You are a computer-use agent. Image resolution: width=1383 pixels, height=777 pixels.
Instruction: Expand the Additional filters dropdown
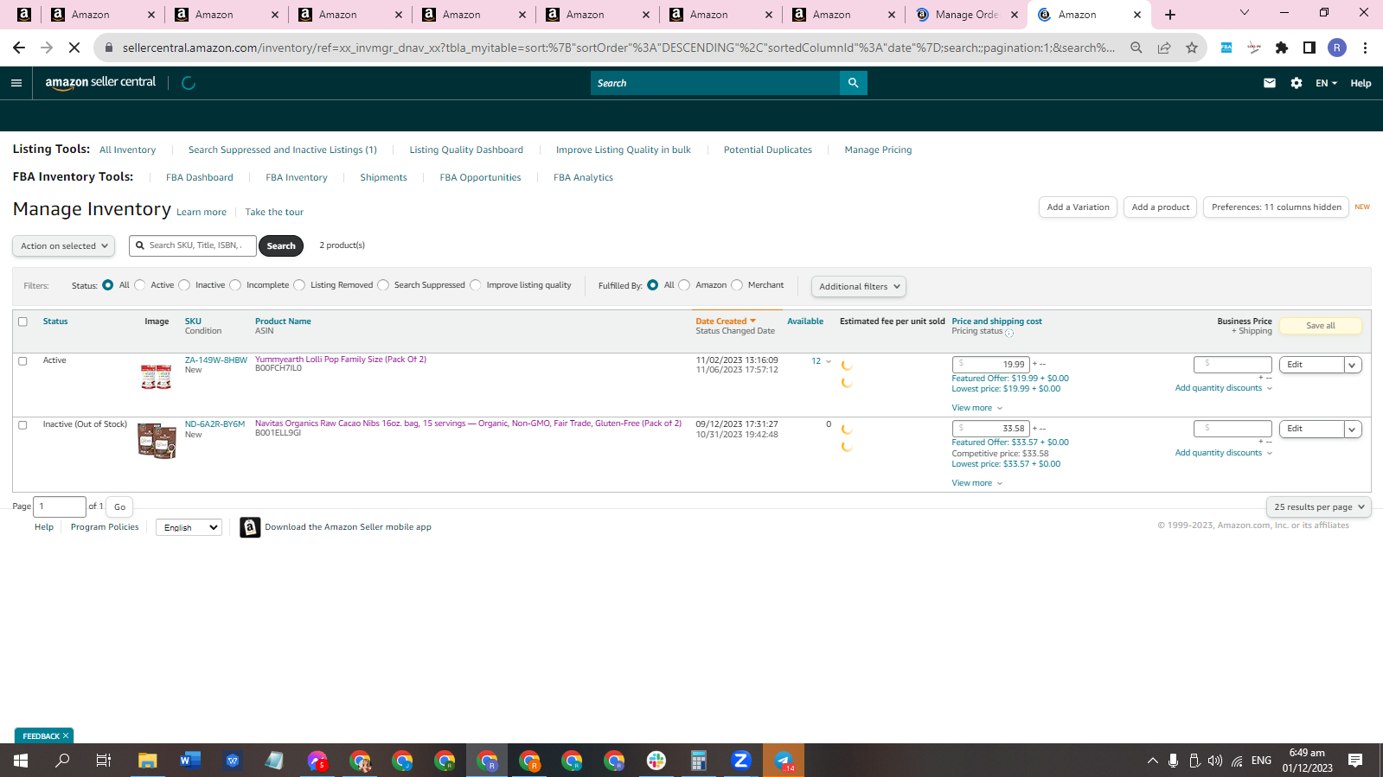click(x=859, y=286)
